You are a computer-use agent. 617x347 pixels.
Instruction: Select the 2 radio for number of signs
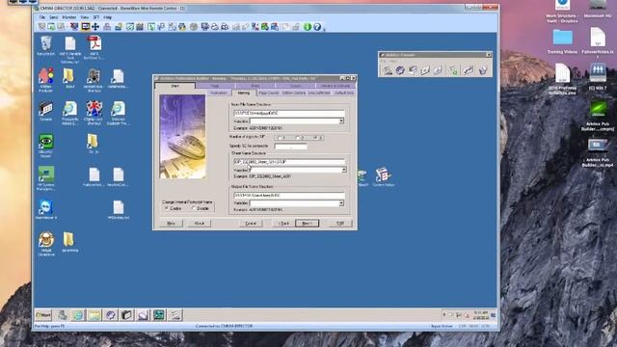coord(299,138)
